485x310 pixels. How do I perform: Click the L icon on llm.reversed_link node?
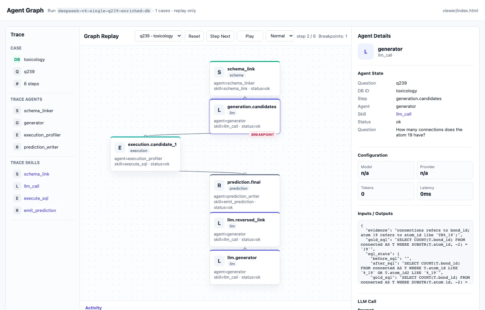[x=219, y=223]
